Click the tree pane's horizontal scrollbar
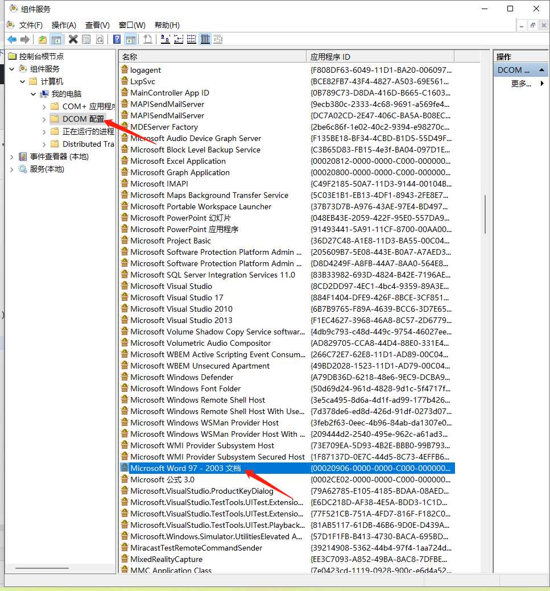The width and height of the screenshot is (550, 591). tap(42, 568)
